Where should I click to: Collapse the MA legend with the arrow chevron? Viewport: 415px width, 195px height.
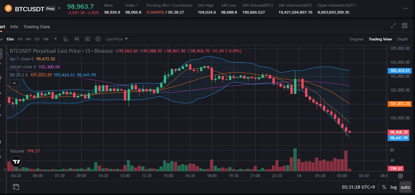coord(14,83)
